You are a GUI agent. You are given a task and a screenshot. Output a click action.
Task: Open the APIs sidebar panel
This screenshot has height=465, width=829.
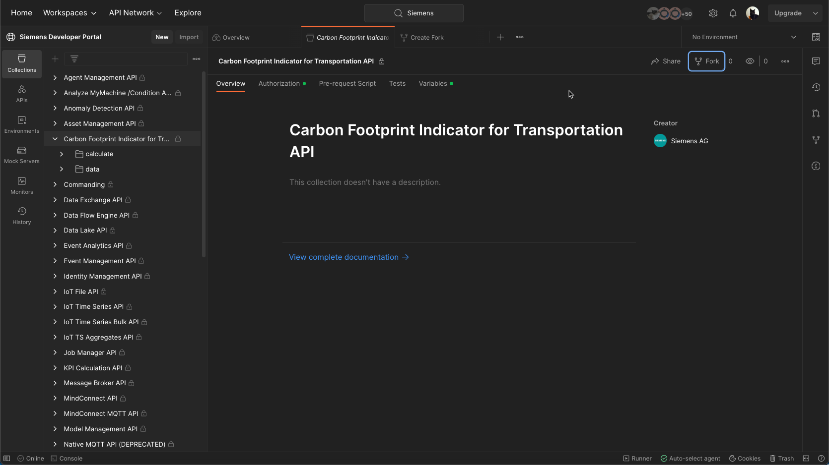(22, 94)
